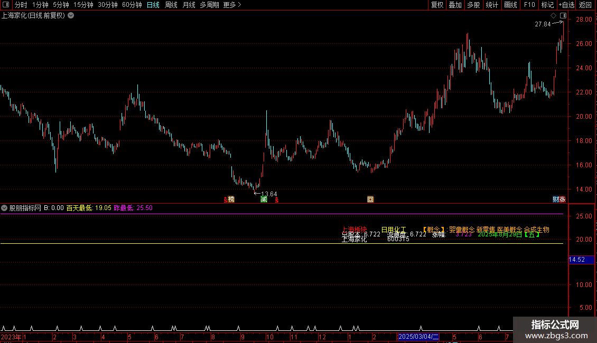Click 返回 to go back
Screen dimensions: 597x343
[585, 5]
